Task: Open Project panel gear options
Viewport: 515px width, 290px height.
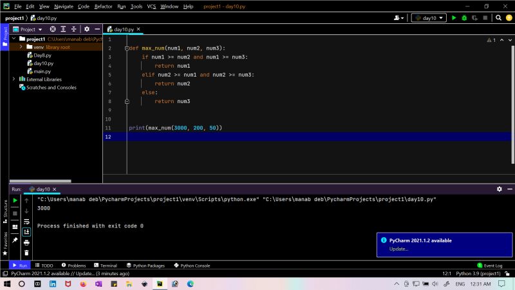Action: pos(87,29)
